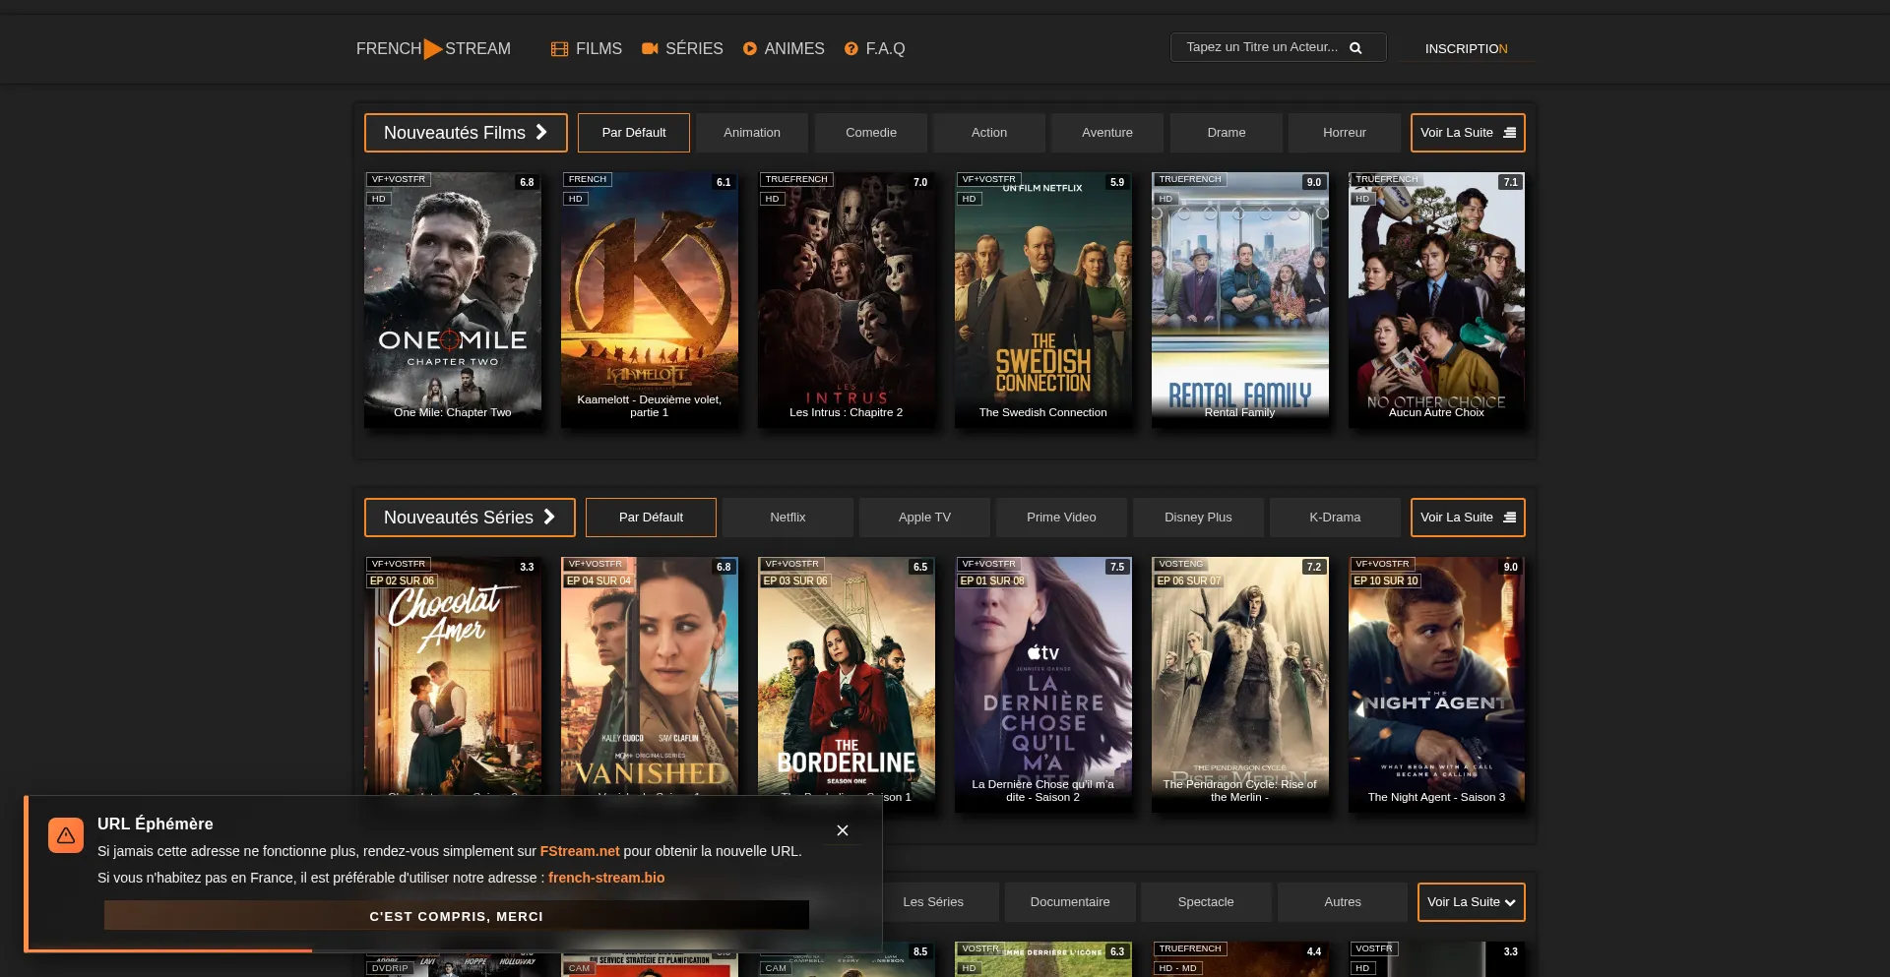Select the Netflix series tab
The image size is (1890, 977).
pos(787,518)
